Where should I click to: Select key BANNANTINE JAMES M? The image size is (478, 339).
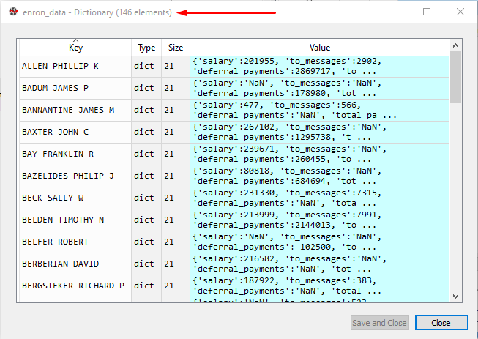(x=75, y=110)
